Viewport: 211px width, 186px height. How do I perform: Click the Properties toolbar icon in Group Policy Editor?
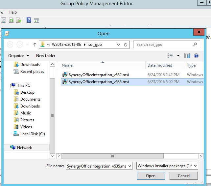coord(3,20)
